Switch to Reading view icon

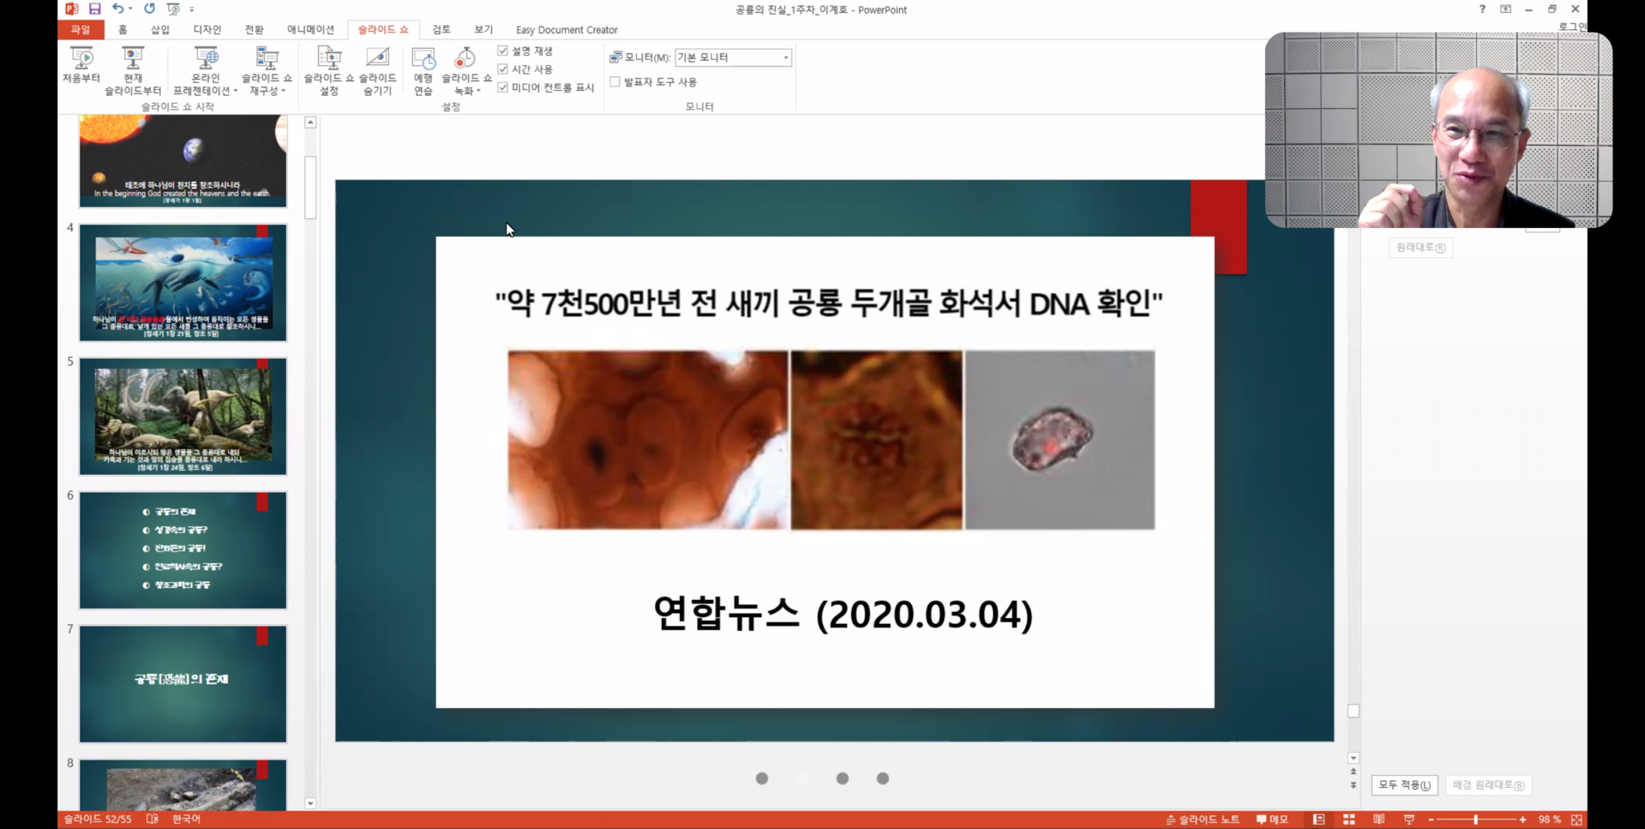[1378, 820]
